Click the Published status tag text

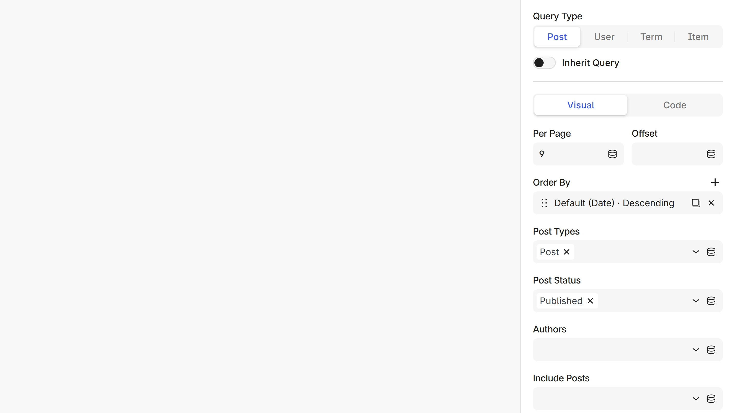coord(561,301)
